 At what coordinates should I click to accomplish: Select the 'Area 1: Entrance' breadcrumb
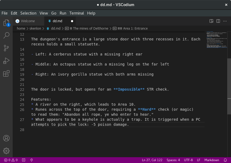pos(131,28)
